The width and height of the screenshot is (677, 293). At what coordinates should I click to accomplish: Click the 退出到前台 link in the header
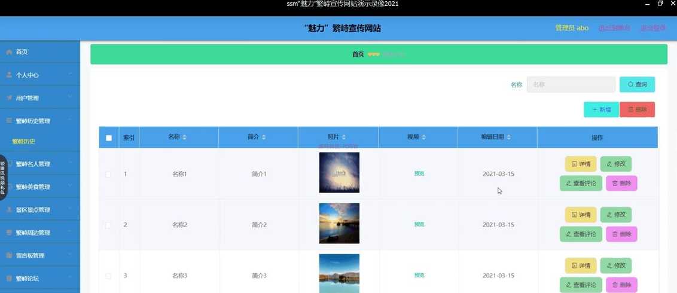pyautogui.click(x=614, y=28)
